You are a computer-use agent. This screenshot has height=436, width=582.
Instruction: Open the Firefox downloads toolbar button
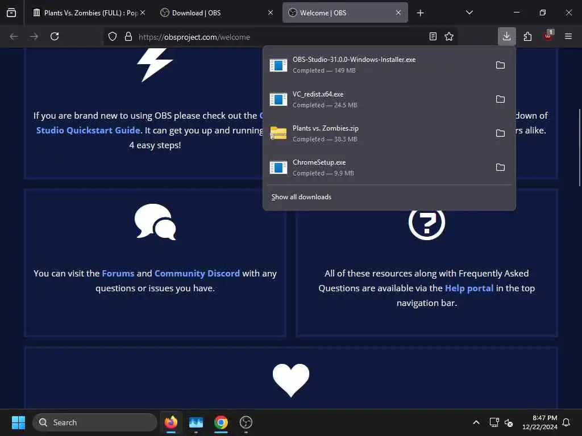tap(506, 36)
